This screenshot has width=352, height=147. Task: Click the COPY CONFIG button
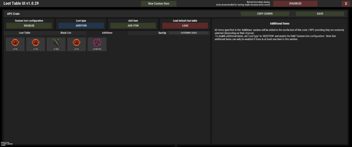(265, 14)
